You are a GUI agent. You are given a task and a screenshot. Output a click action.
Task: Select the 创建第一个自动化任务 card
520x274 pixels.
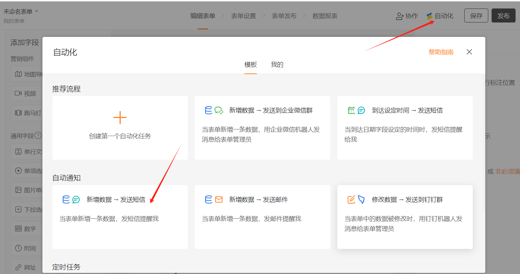(x=120, y=128)
